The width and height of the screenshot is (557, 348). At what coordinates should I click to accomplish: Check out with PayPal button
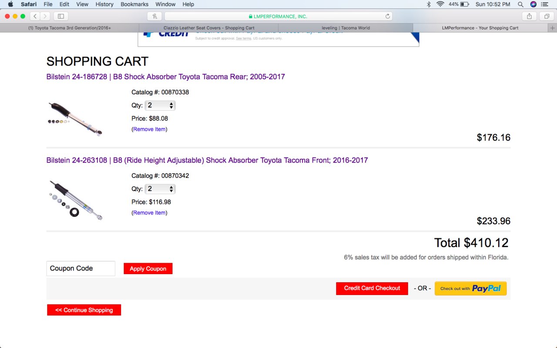click(471, 288)
